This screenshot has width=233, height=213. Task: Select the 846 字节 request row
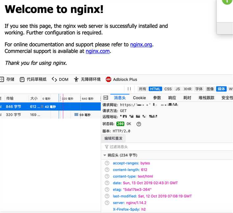click(50, 106)
